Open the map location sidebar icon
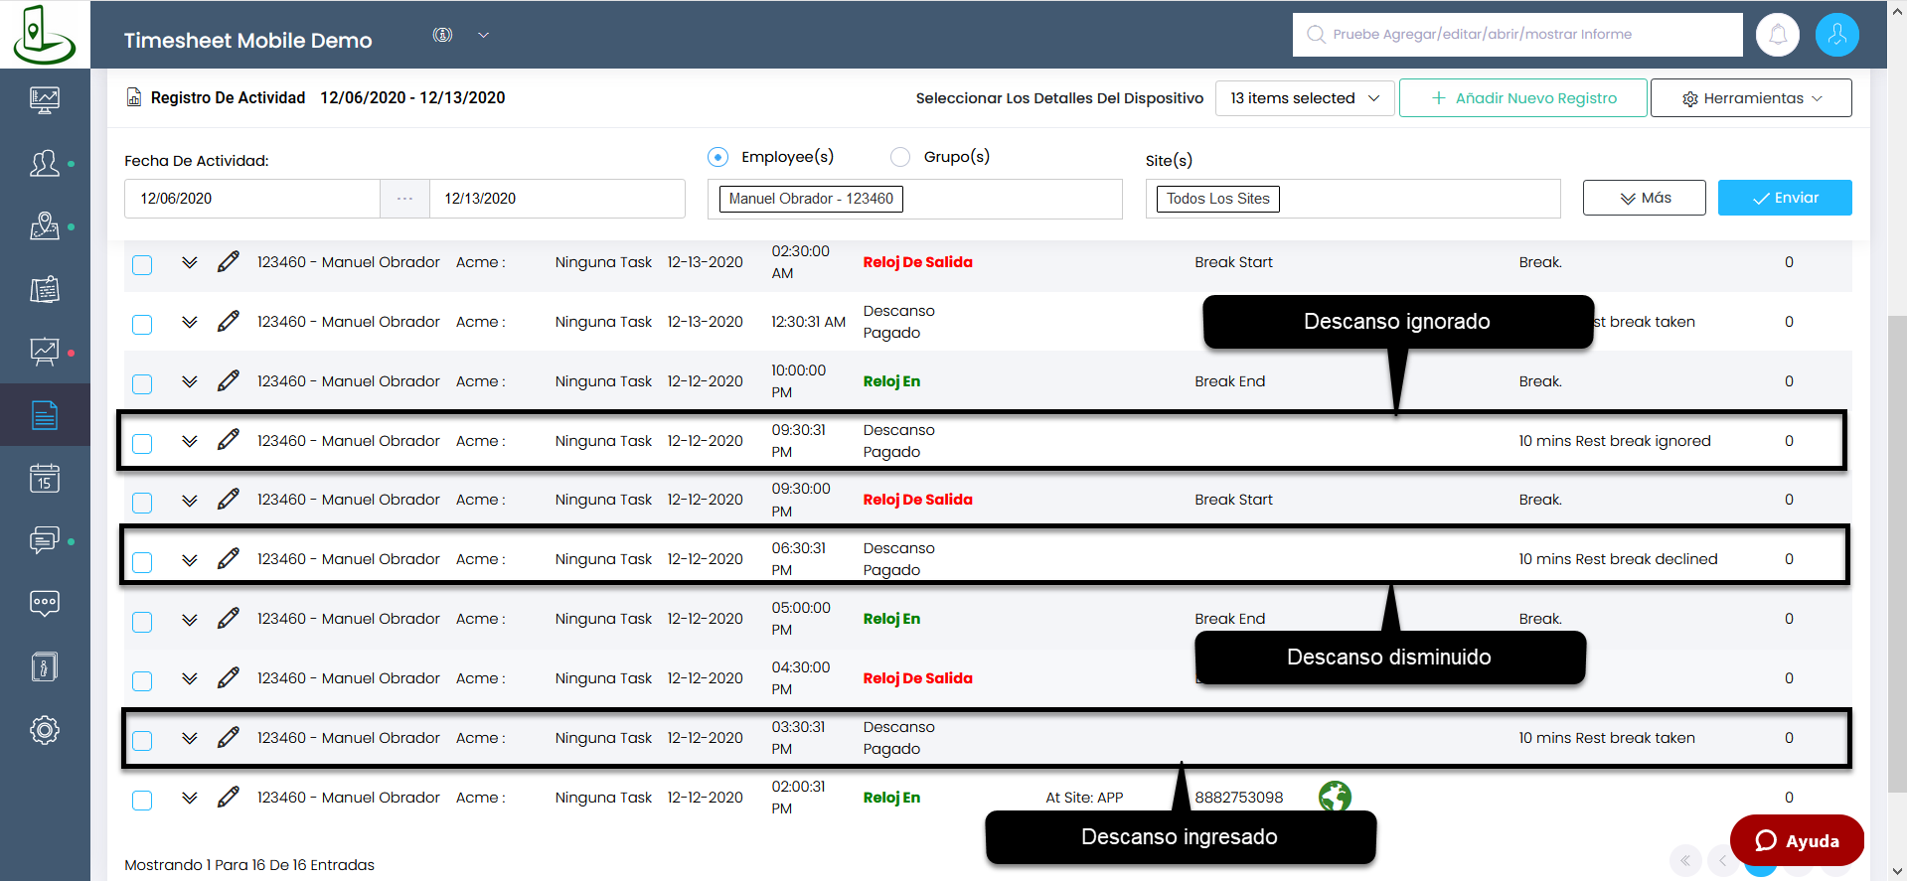 (45, 226)
